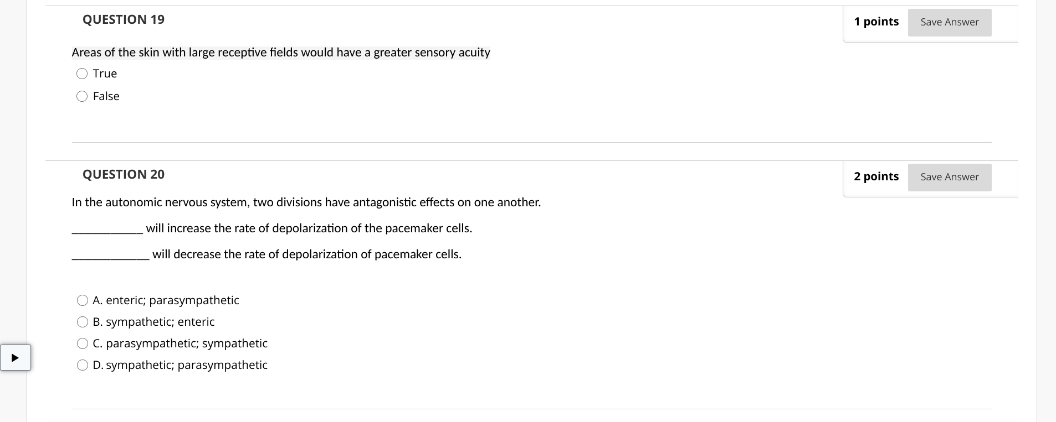
Task: Click the QUESTION 19 heading
Action: [x=123, y=19]
